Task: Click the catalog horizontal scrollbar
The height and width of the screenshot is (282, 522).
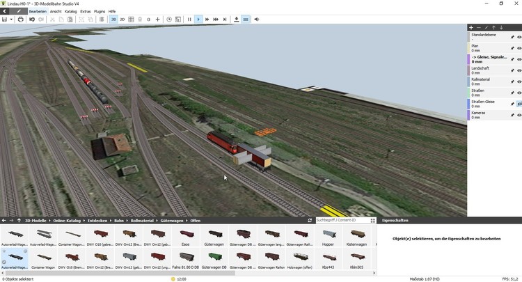Action: pyautogui.click(x=120, y=273)
